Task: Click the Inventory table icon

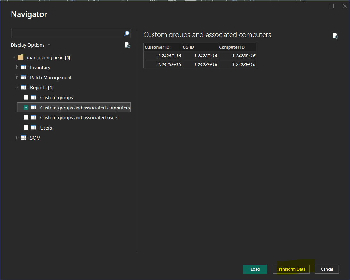Action: [24, 68]
